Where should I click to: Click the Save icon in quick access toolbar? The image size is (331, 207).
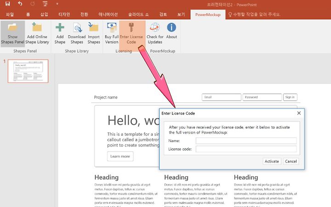click(x=8, y=4)
